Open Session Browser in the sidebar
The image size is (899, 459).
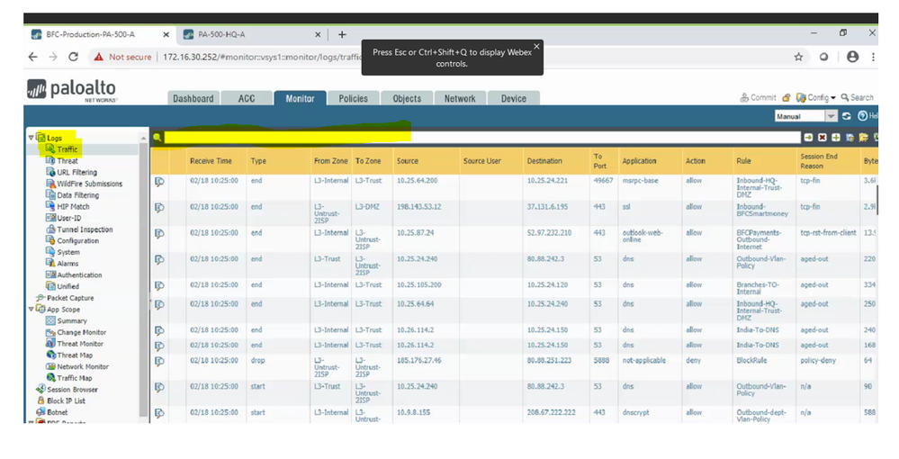[72, 390]
